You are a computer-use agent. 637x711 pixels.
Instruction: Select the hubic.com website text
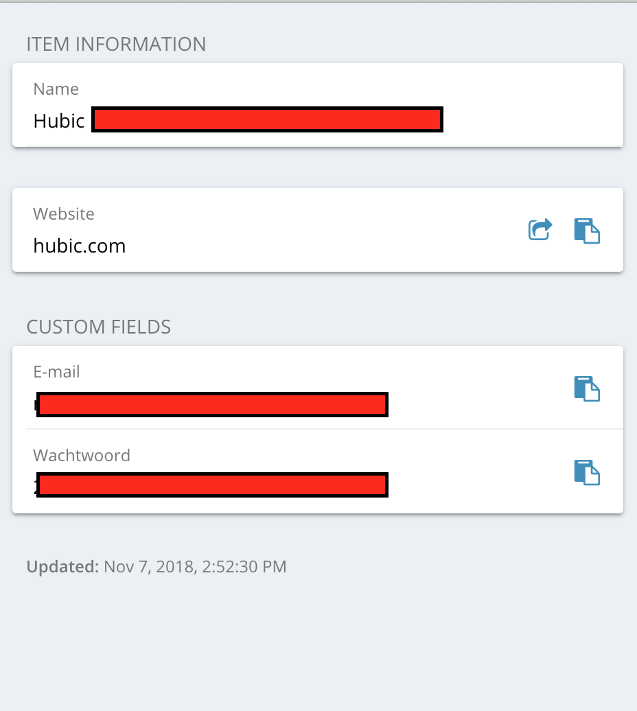80,246
